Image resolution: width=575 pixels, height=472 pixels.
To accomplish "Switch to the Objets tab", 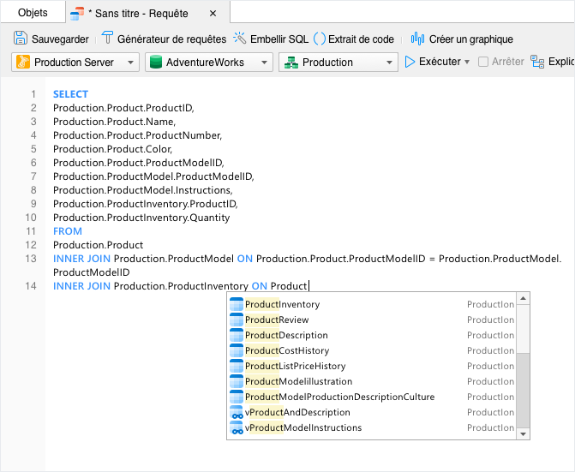I will coord(33,13).
